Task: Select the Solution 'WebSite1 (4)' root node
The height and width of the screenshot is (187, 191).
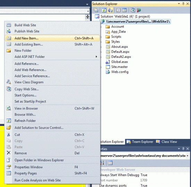Action: coord(123,17)
